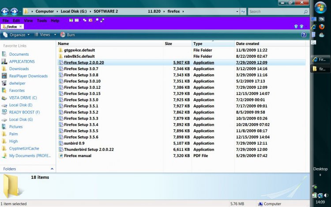Viewport: 331px width, 207px height.
Task: Switch to the Fir... Internet Explorer taskbar button
Action: 320,60
